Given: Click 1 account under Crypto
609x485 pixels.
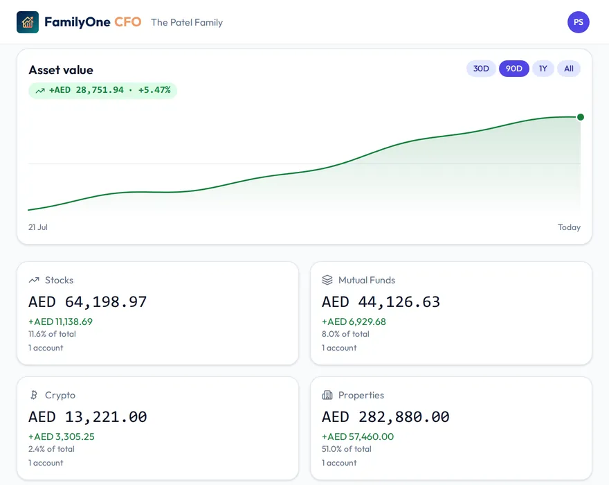Looking at the screenshot, I should pyautogui.click(x=46, y=464).
